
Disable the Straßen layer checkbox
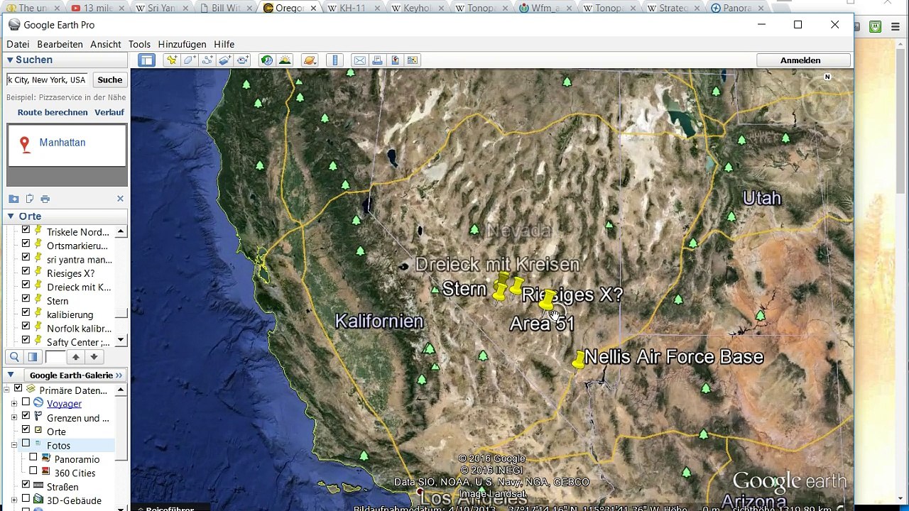click(26, 485)
